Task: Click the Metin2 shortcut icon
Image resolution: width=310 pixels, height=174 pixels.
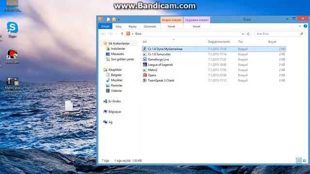Action: [145, 70]
